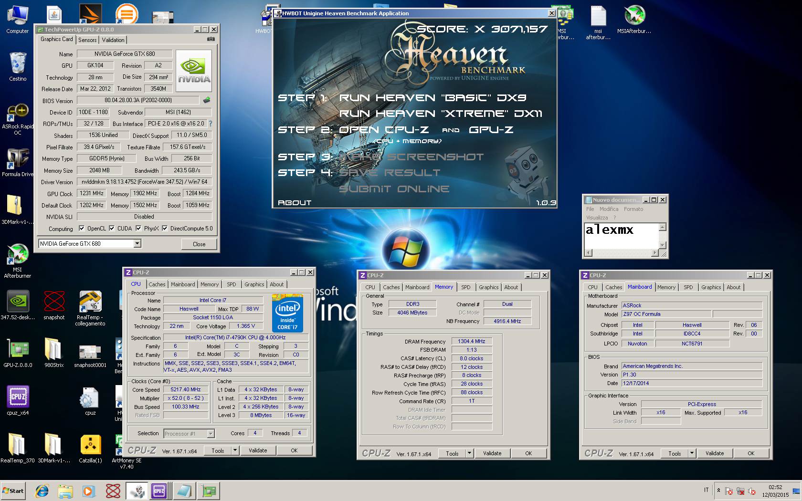Click Notepad horizontal scrollbar left arrow
Image resolution: width=802 pixels, height=501 pixels.
pos(589,252)
